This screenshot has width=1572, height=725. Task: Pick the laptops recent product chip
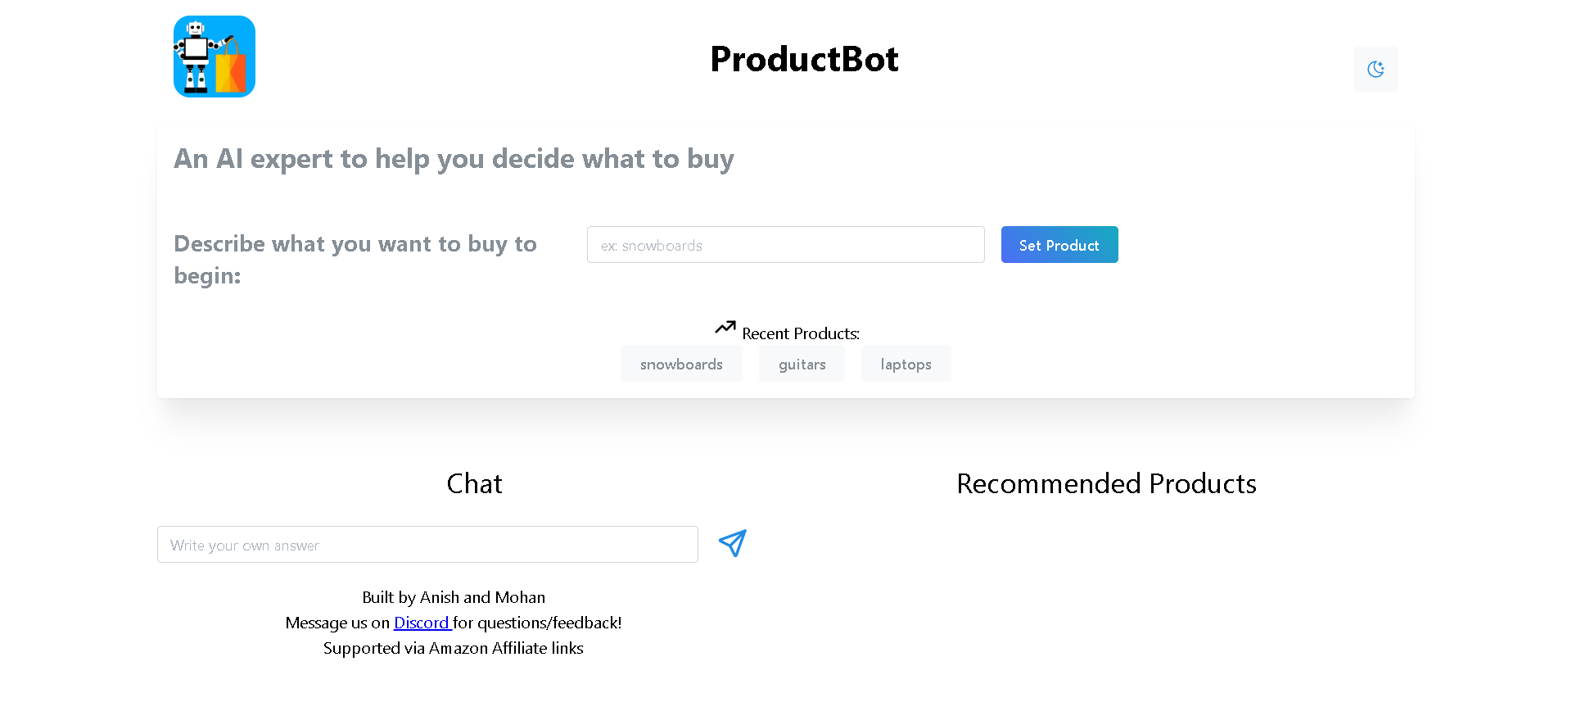pos(906,364)
